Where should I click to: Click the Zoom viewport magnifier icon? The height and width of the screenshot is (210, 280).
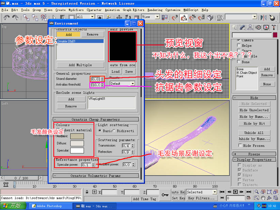point(256,192)
